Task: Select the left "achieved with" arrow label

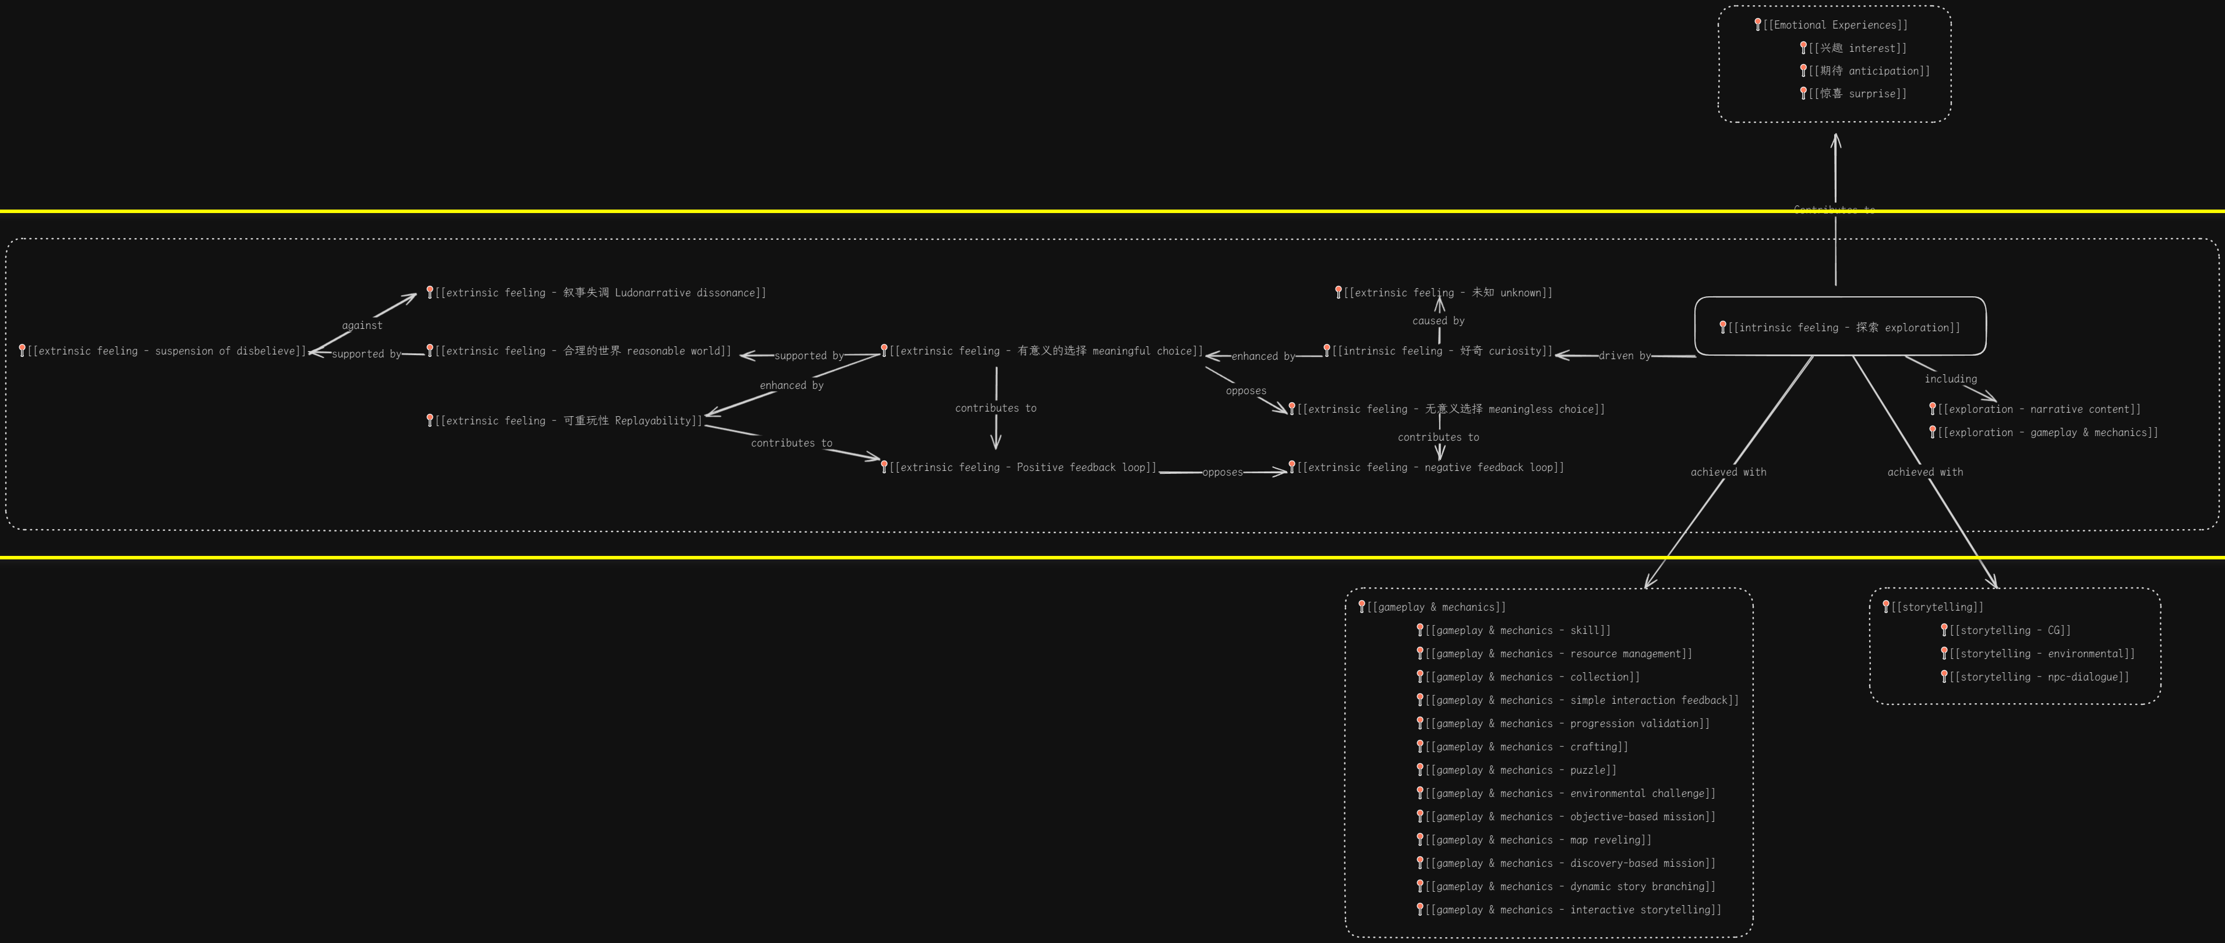Action: coord(1728,472)
